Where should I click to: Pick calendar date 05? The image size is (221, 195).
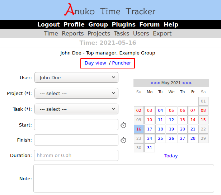click(x=171, y=110)
